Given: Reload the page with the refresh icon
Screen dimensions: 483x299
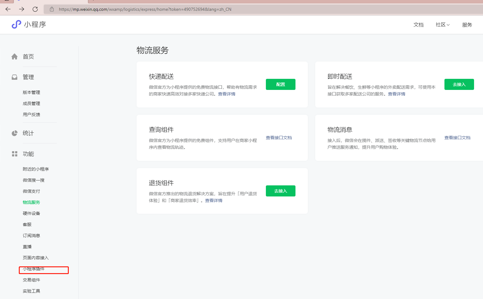Looking at the screenshot, I should point(35,9).
